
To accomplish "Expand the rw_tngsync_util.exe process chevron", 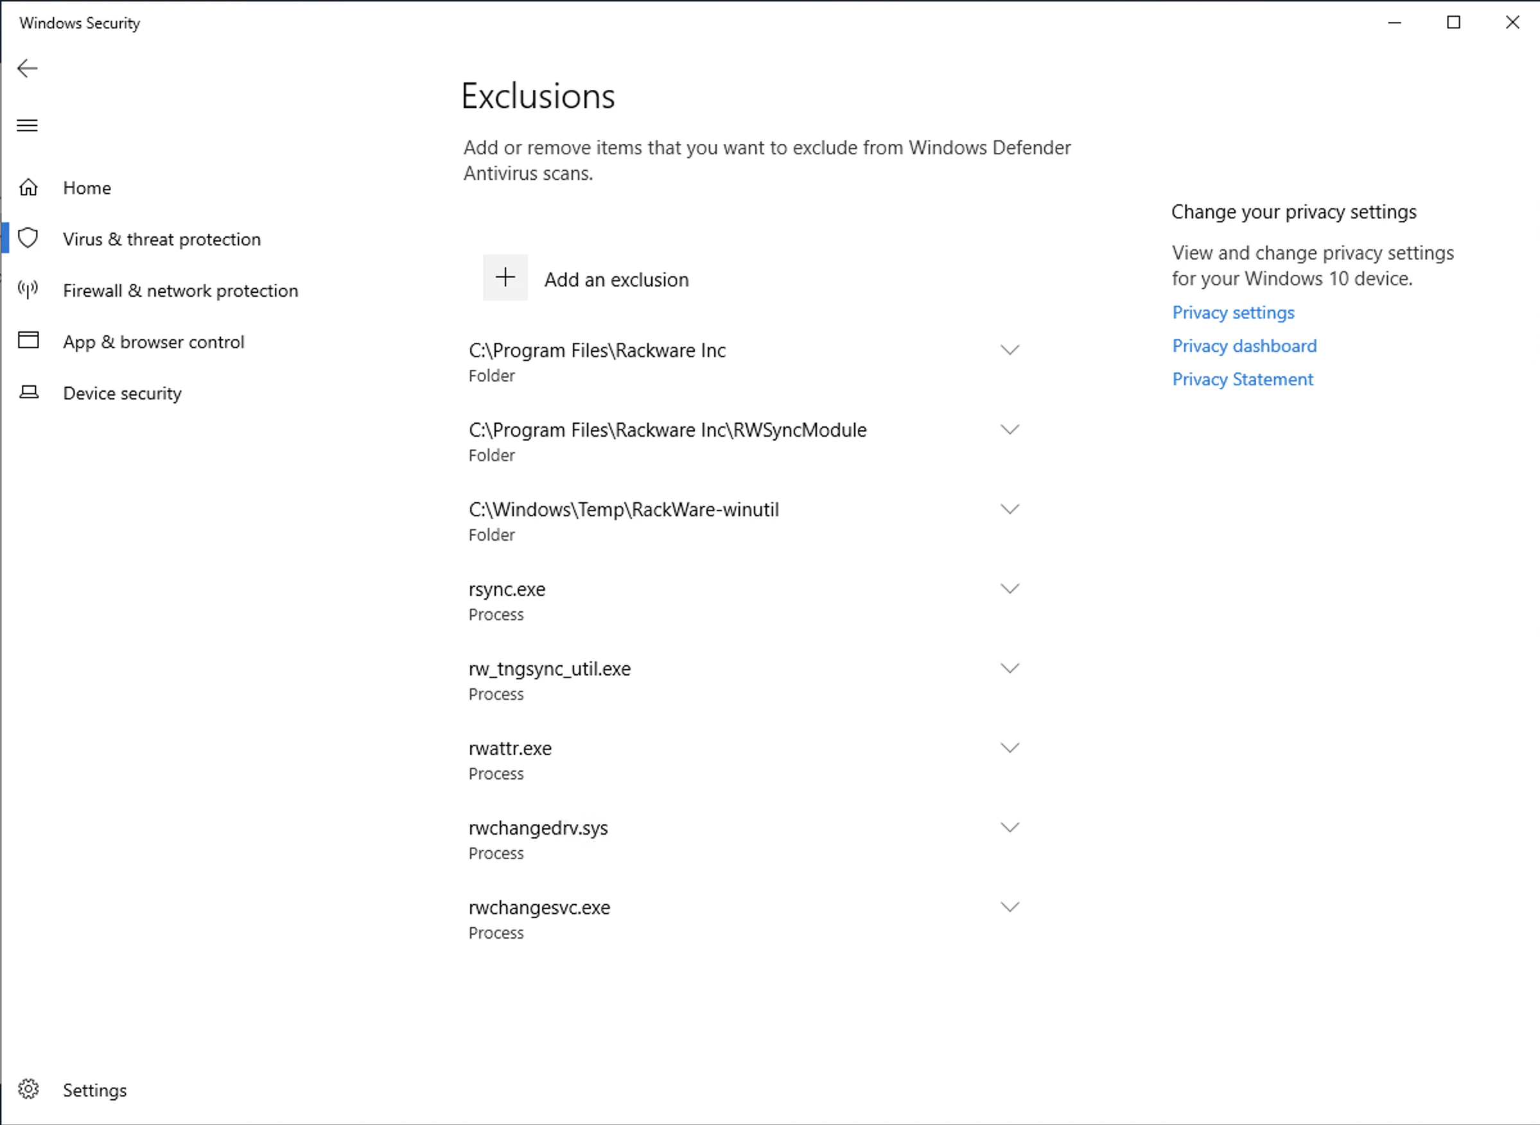I will click(x=1010, y=668).
